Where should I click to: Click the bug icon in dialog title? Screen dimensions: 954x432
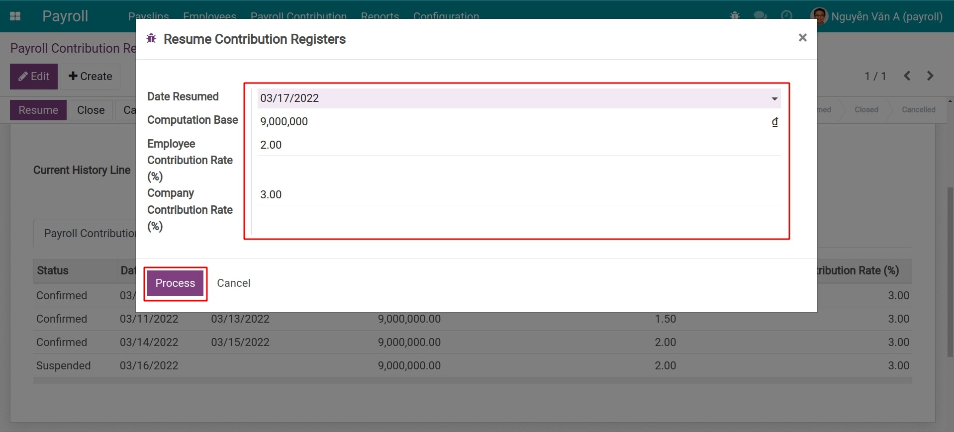click(151, 39)
